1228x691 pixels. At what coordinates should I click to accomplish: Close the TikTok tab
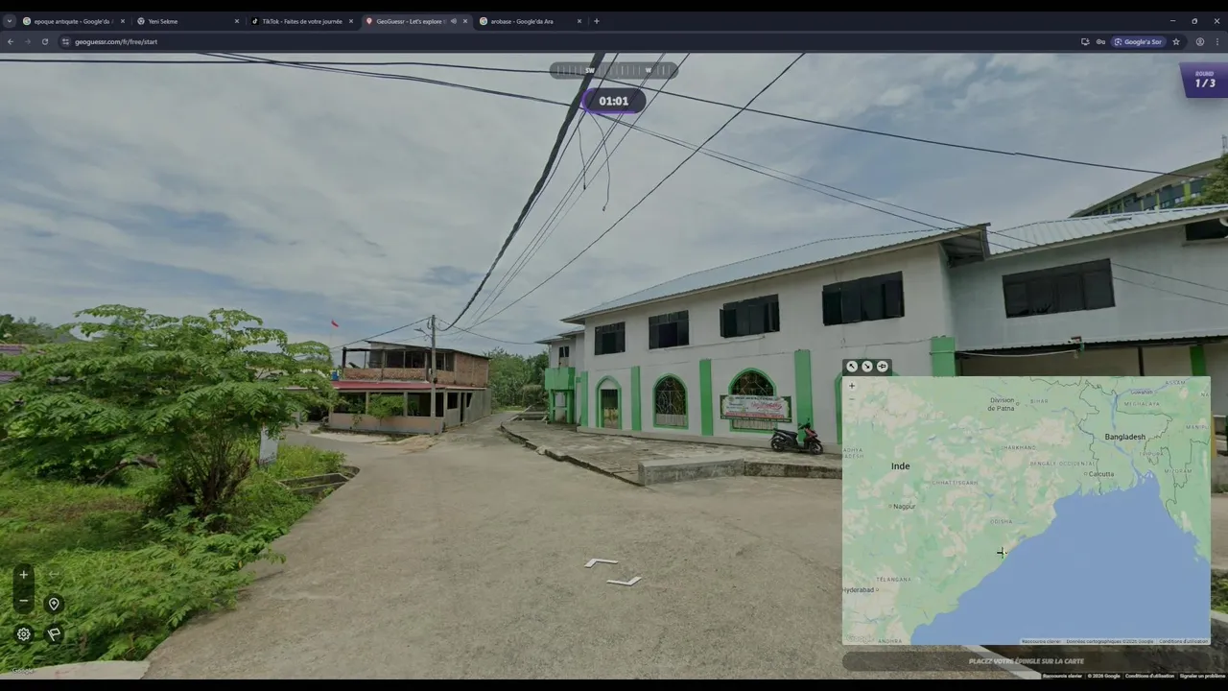(351, 21)
